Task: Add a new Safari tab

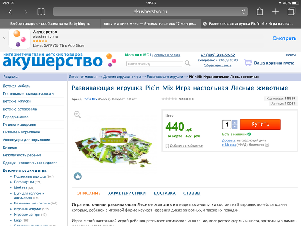Action: [276, 11]
